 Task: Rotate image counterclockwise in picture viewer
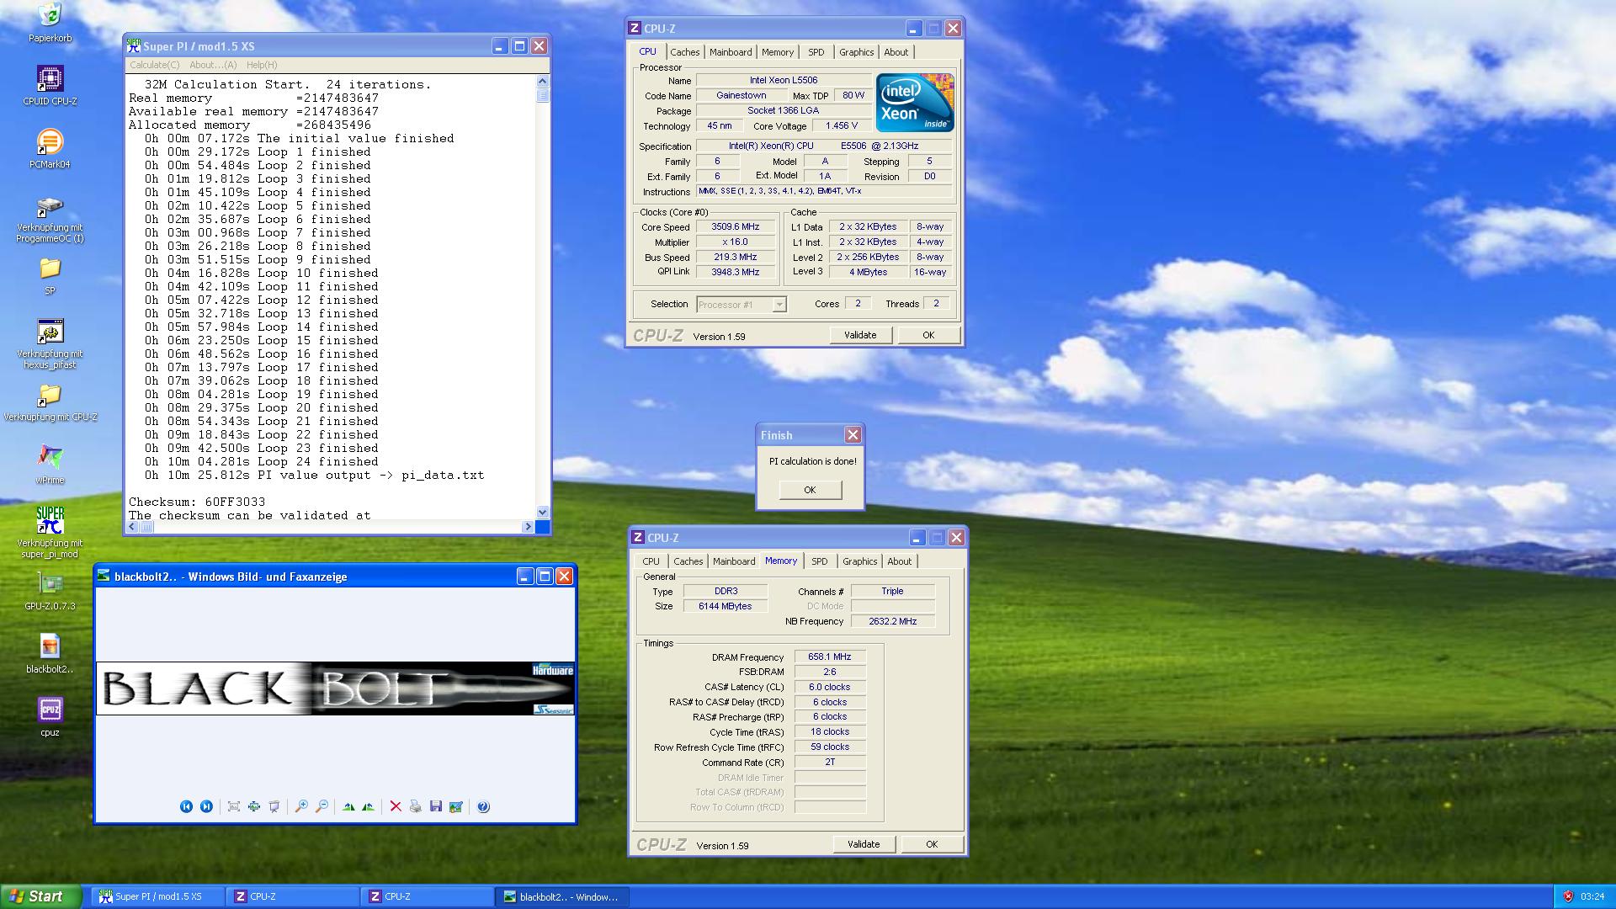(x=369, y=806)
